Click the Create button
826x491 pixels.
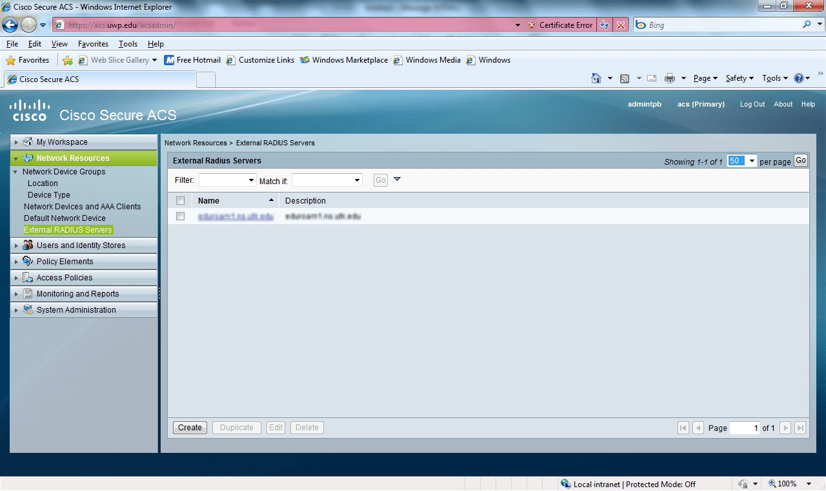190,428
